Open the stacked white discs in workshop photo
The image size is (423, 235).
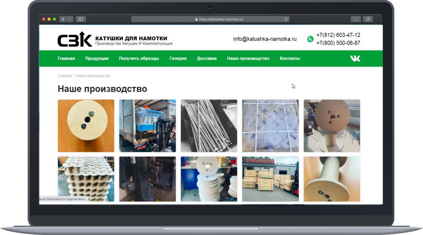pyautogui.click(x=209, y=179)
